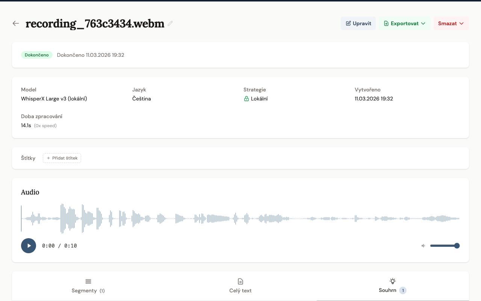Viewport: 481px width, 301px height.
Task: Play the audio recording
Action: point(29,246)
